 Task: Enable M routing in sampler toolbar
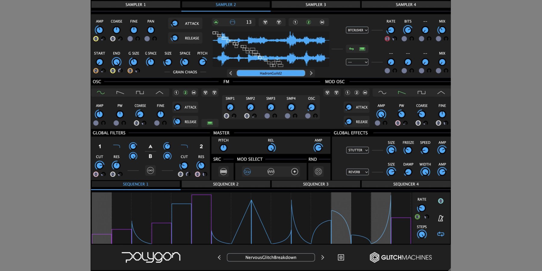[322, 22]
